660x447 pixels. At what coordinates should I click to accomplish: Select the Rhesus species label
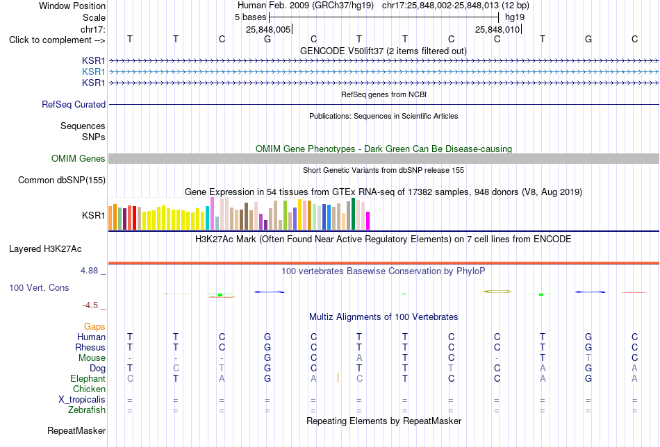click(x=90, y=347)
